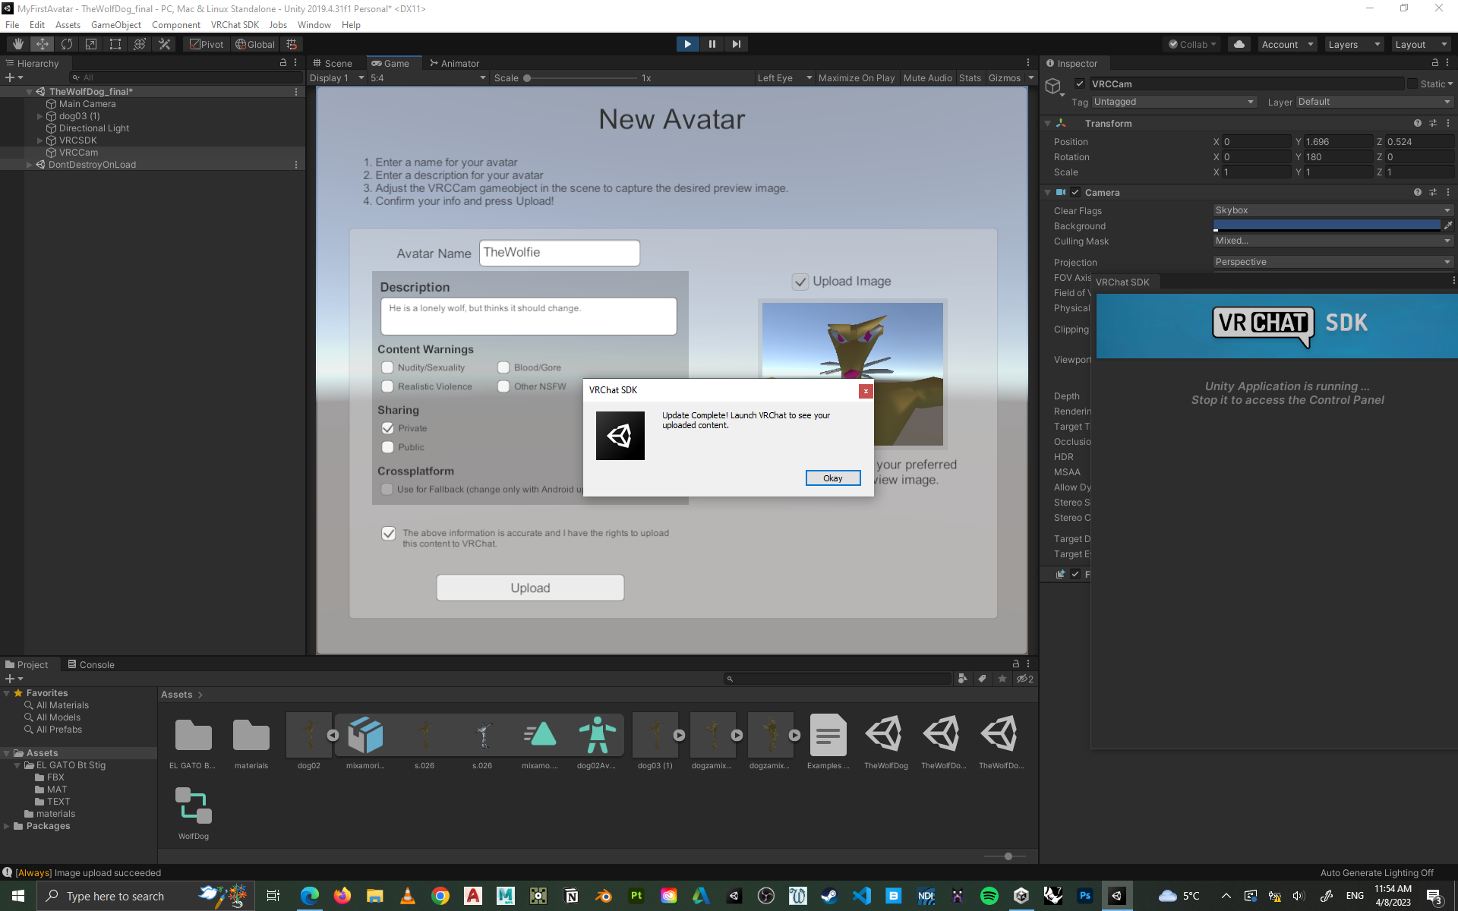Click the Upload button

[530, 588]
